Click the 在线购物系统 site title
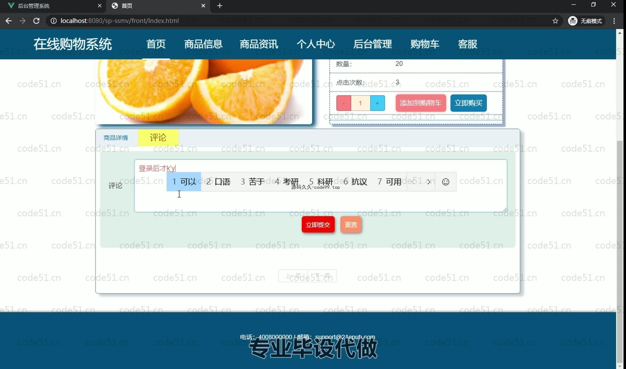 tap(73, 44)
